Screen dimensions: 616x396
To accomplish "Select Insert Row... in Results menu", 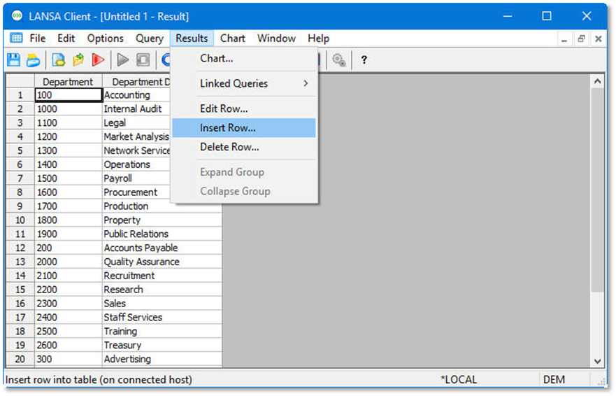I will (x=244, y=128).
